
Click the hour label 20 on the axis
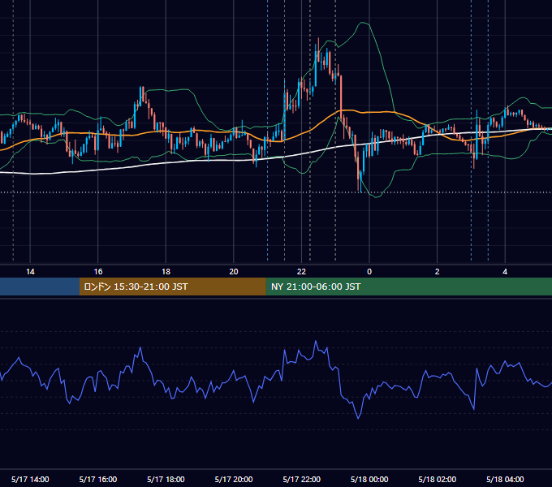(x=234, y=272)
